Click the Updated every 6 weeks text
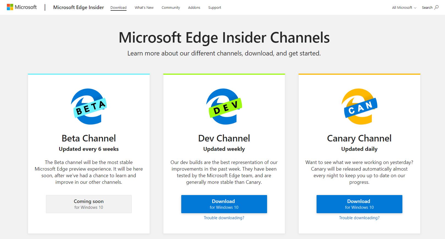This screenshot has width=445, height=239. [89, 149]
